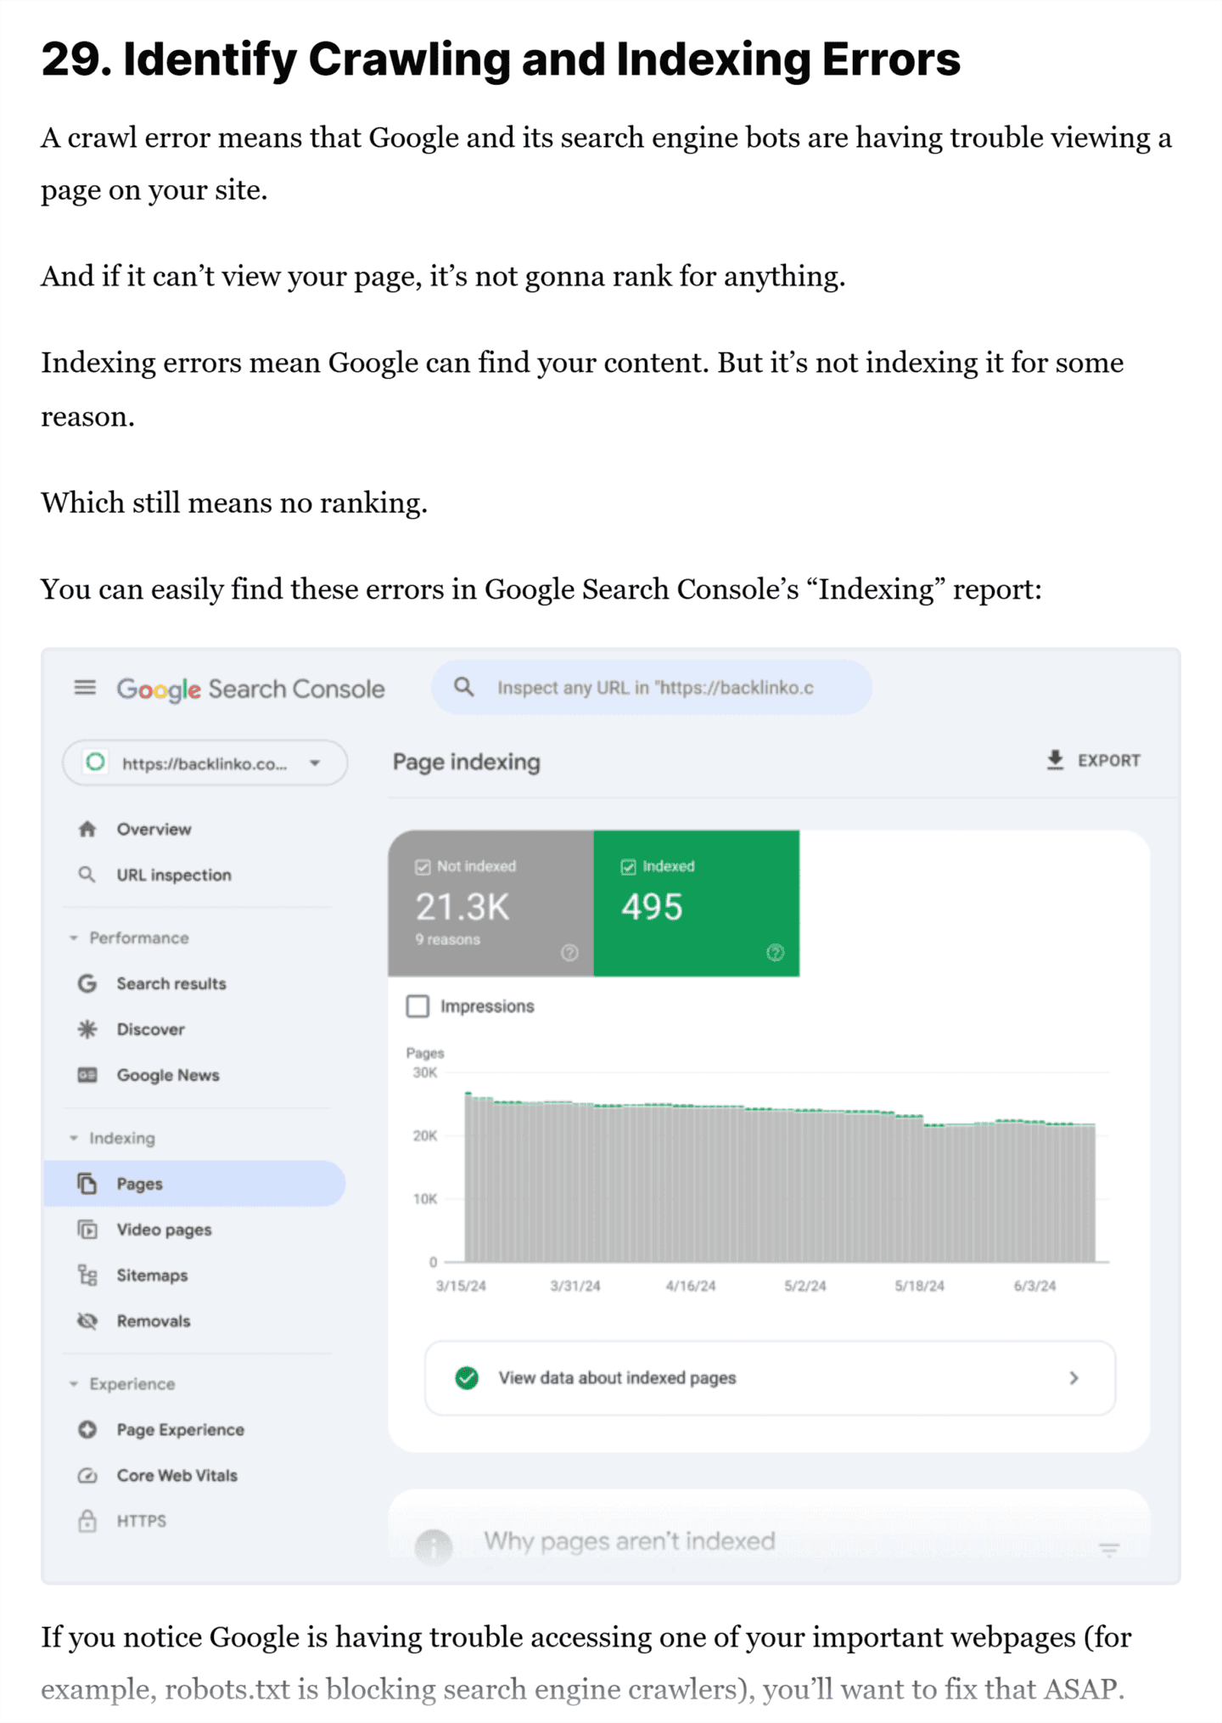Click the Core Web Vitals gauge icon

click(87, 1475)
